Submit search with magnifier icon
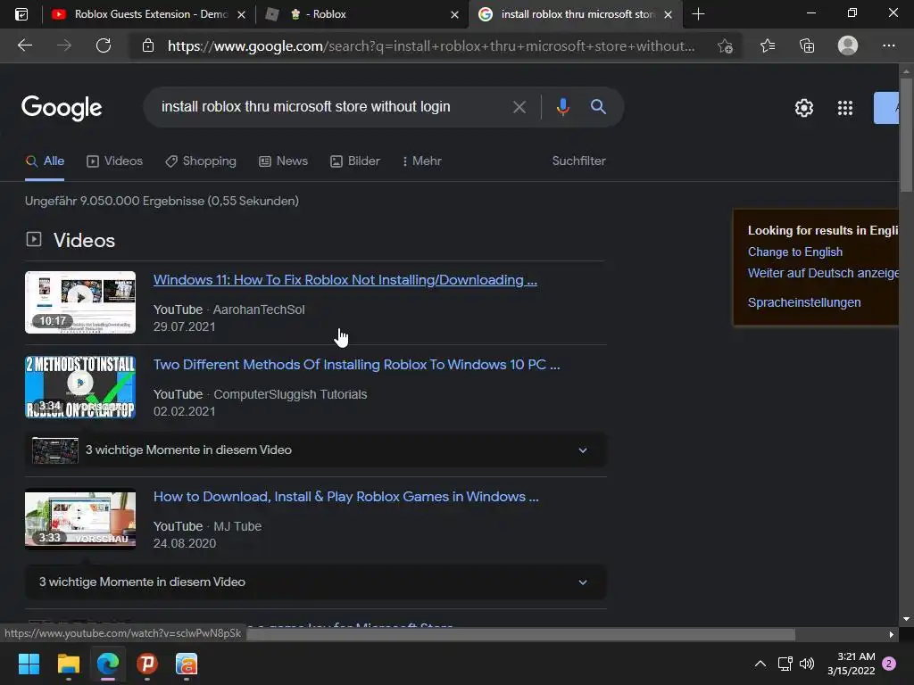The height and width of the screenshot is (685, 914). point(598,107)
